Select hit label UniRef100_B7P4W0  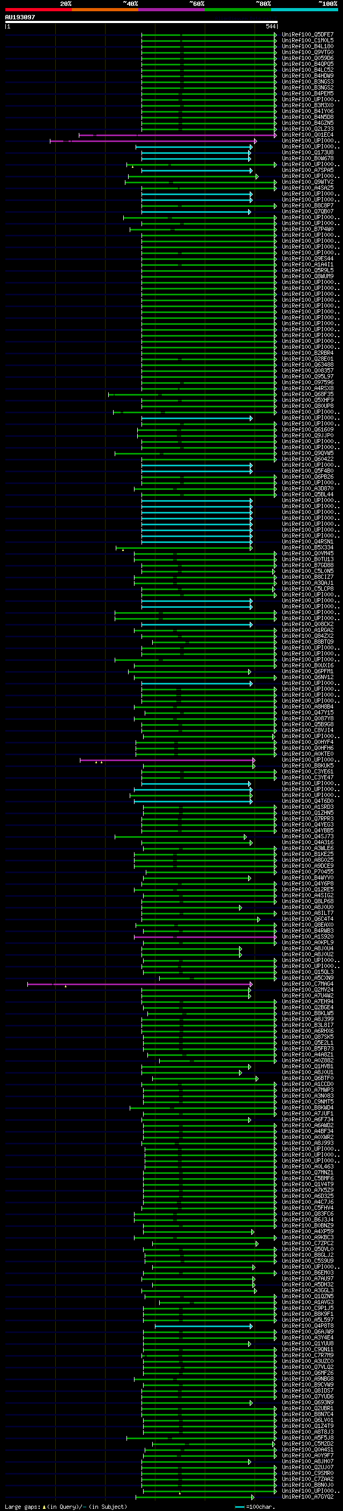(x=308, y=229)
